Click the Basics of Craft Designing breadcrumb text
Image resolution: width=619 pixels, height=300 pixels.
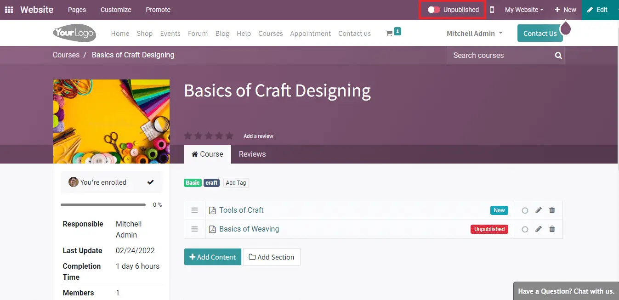133,55
